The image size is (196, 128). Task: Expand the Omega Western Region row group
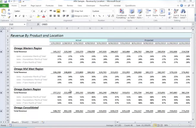pyautogui.click(x=2, y=52)
